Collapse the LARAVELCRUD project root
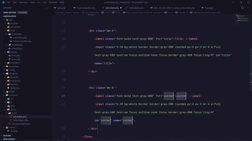Viewport: 252px width, 141px height. [x=9, y=16]
